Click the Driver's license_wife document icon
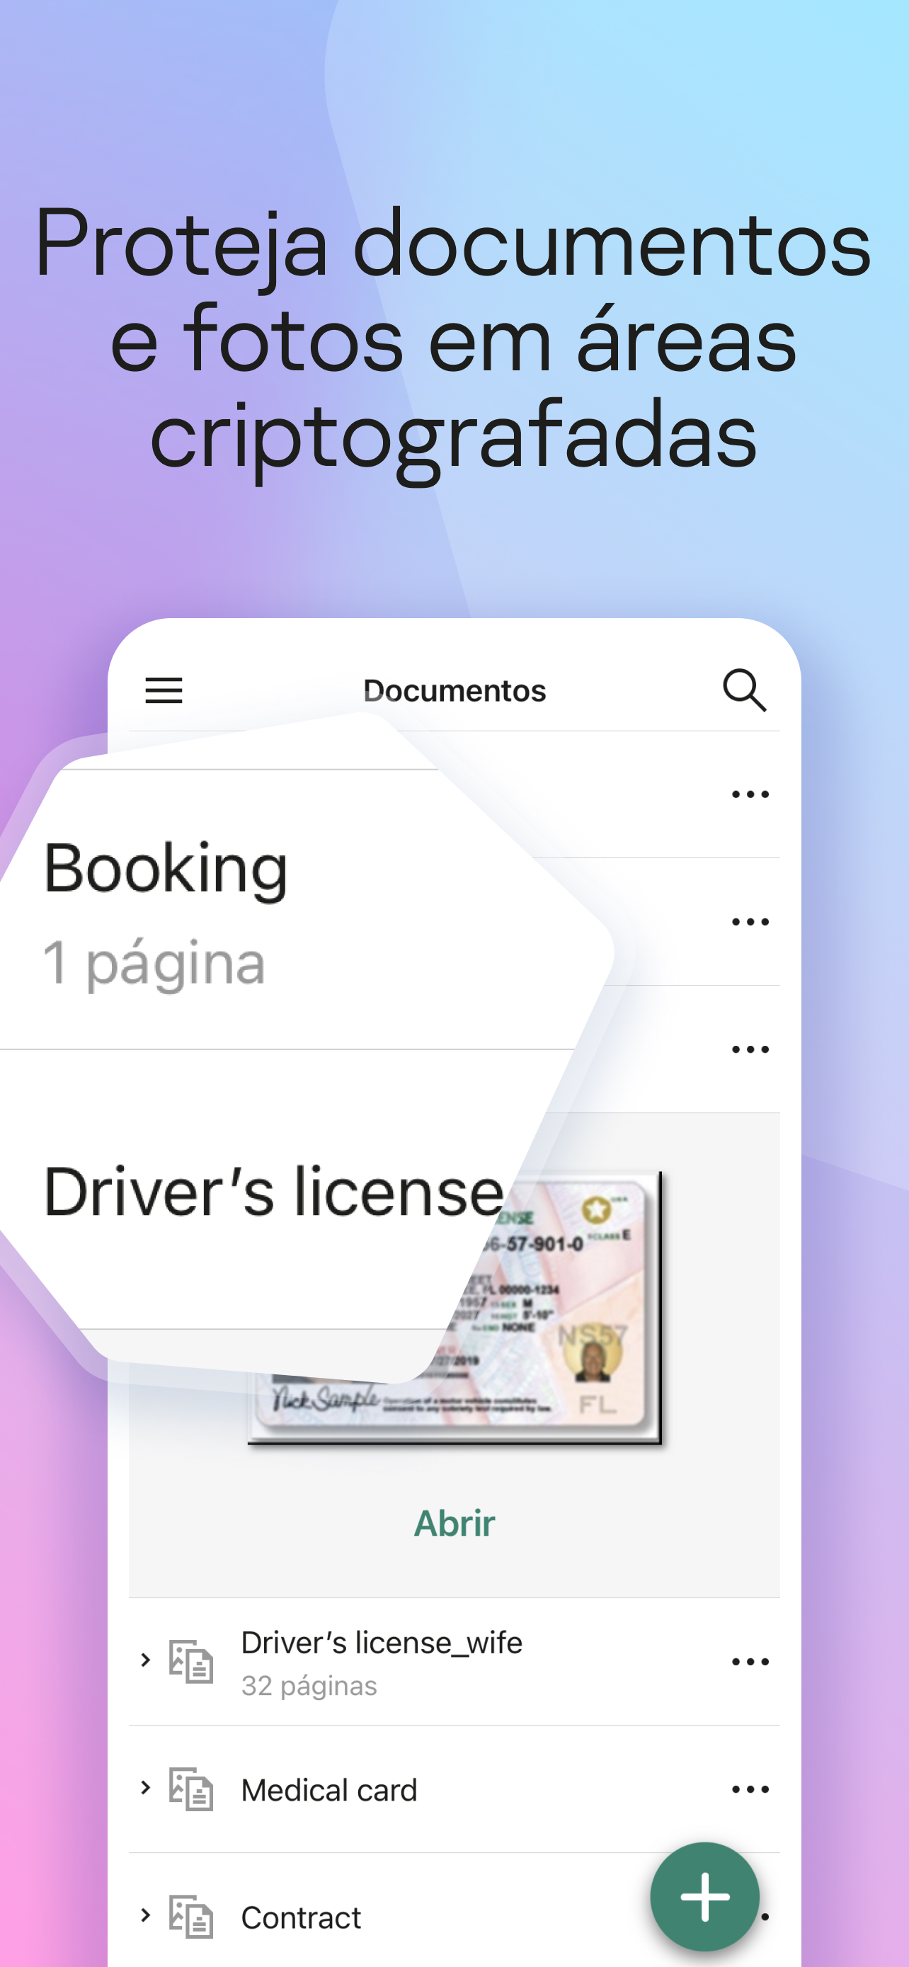 pyautogui.click(x=191, y=1662)
